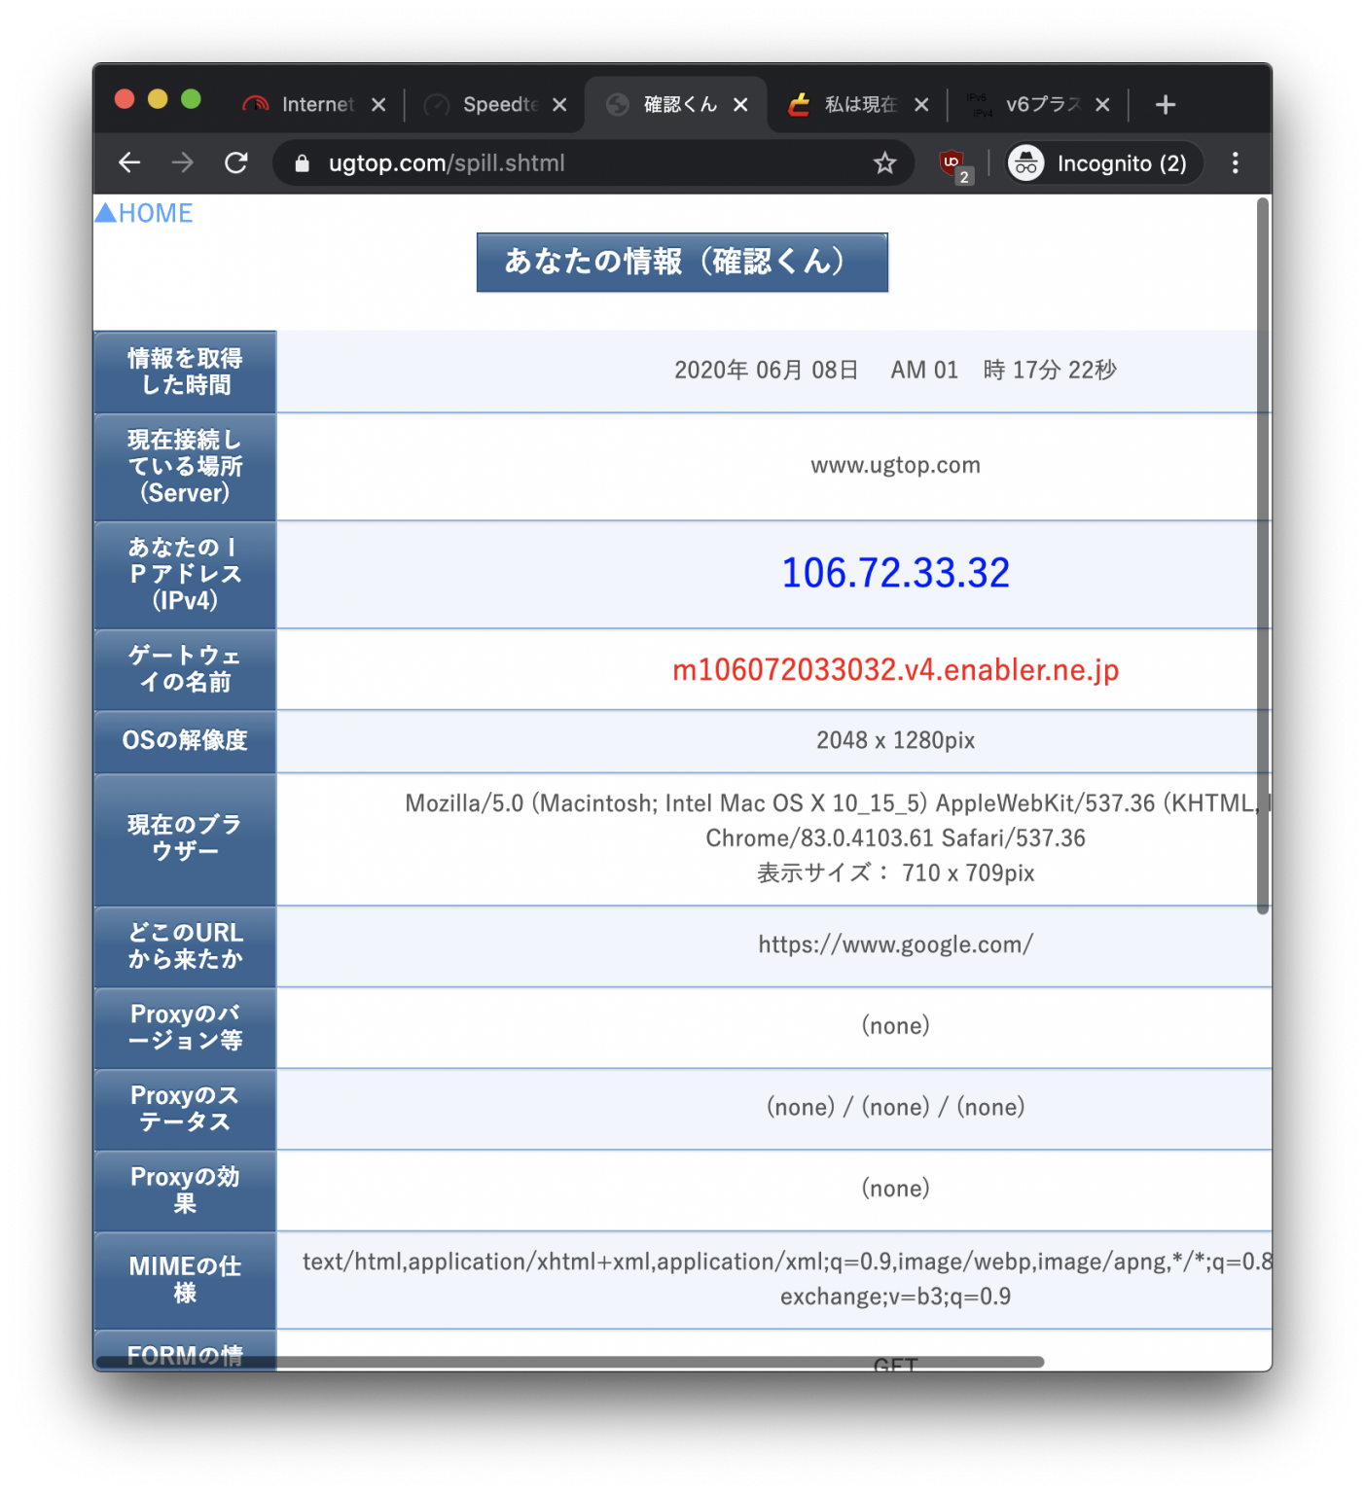
Task: View site information via the lock icon
Action: pos(303,163)
